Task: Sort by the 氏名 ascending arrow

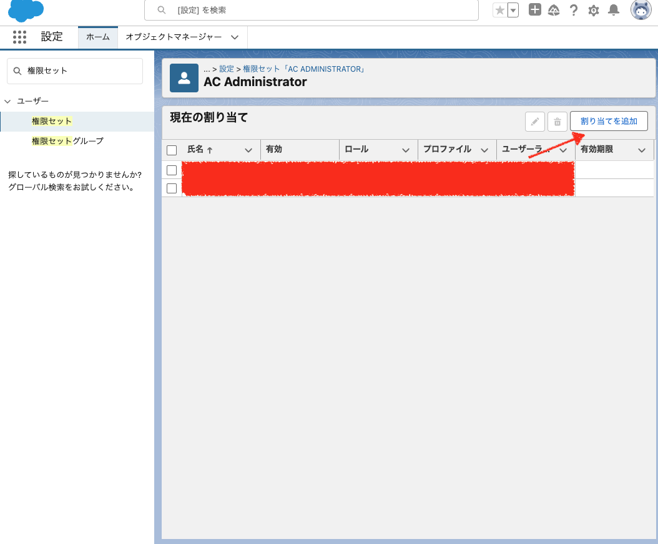Action: tap(210, 150)
